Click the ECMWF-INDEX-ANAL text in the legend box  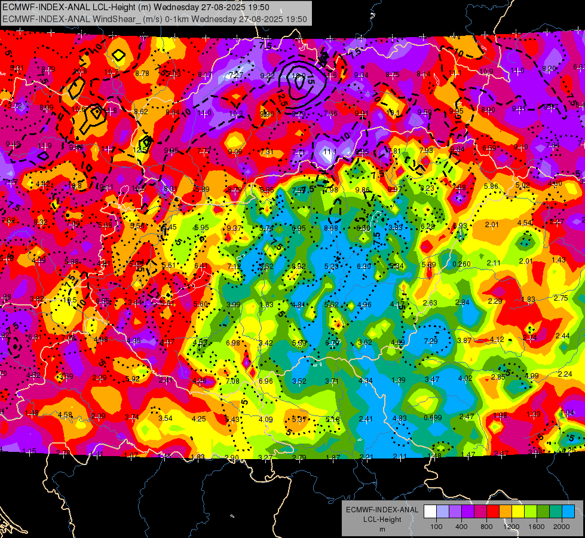click(x=382, y=510)
